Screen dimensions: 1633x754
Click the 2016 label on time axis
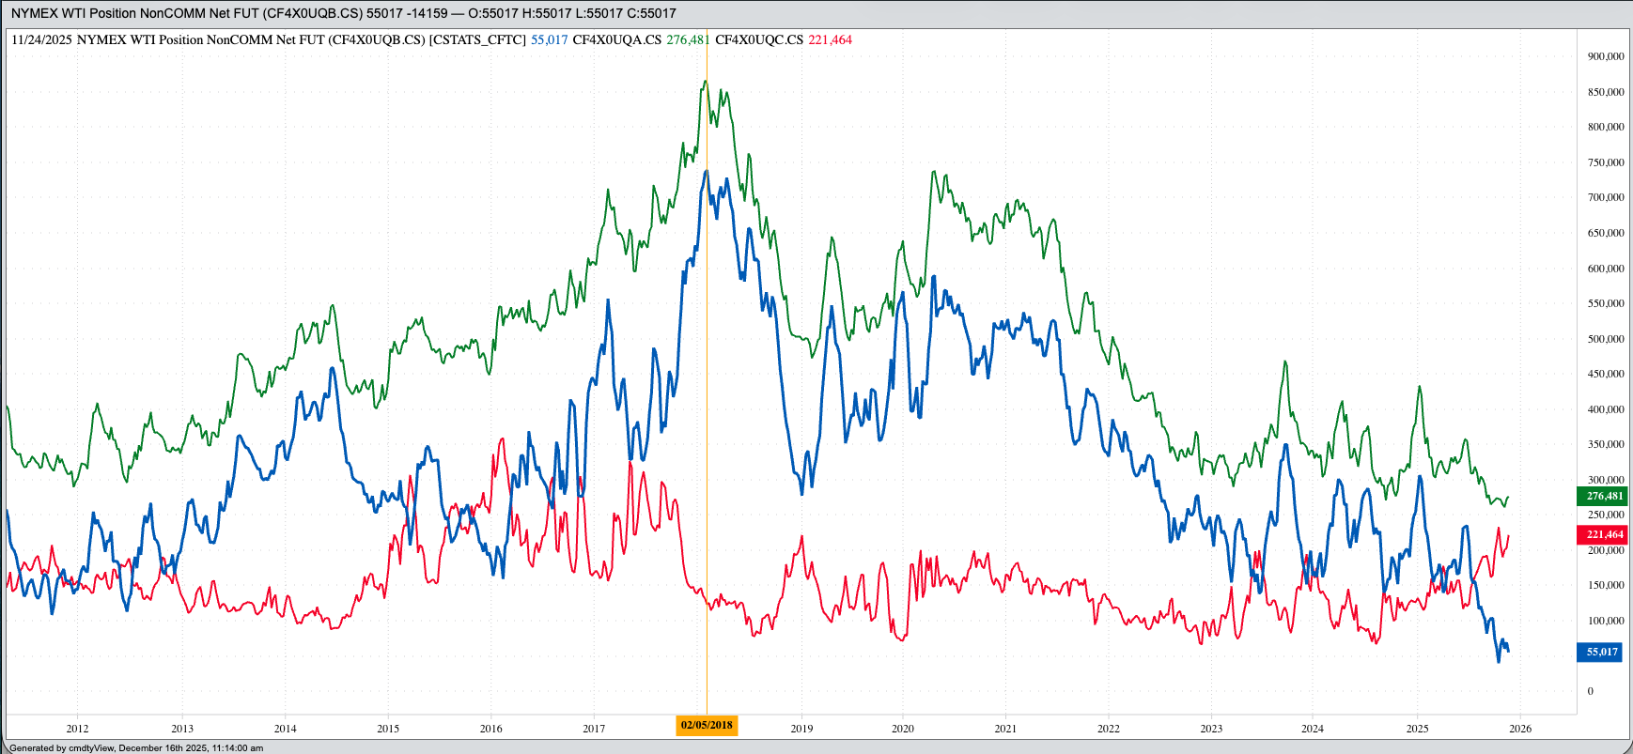click(490, 729)
